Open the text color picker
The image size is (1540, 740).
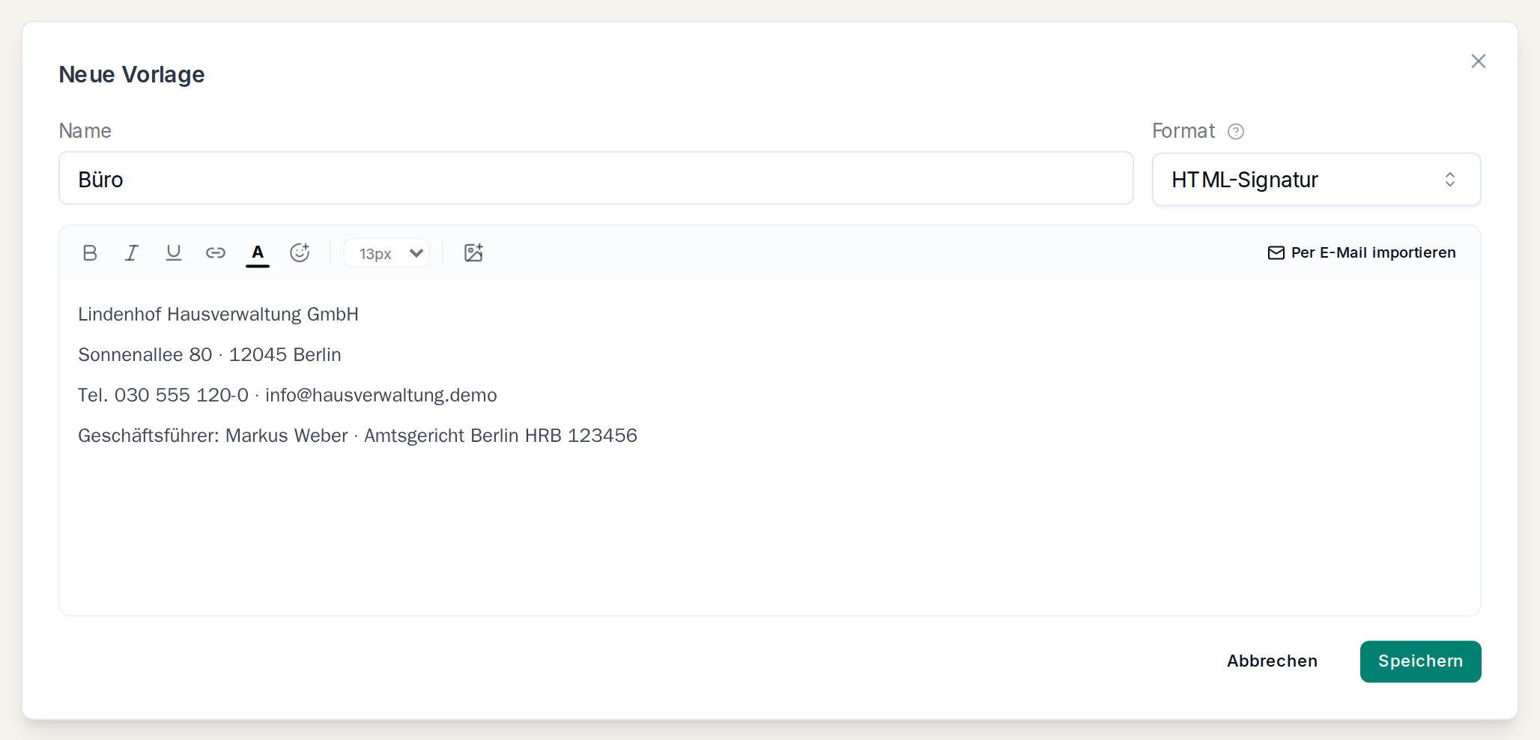coord(258,253)
